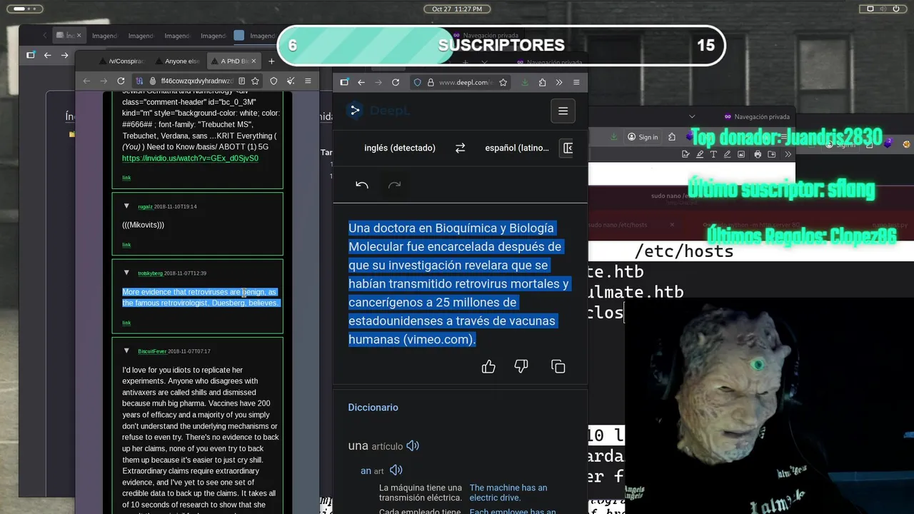Open tab overview in DeepL browser window

(x=344, y=82)
